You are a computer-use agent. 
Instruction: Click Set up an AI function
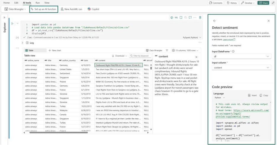44,9
